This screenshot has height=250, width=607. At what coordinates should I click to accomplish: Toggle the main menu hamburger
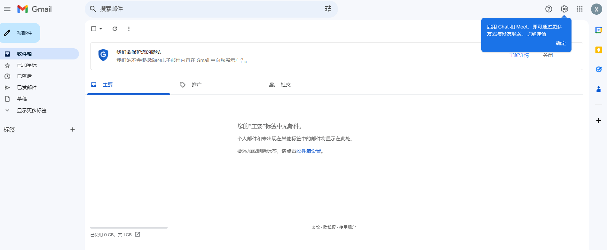pyautogui.click(x=7, y=9)
